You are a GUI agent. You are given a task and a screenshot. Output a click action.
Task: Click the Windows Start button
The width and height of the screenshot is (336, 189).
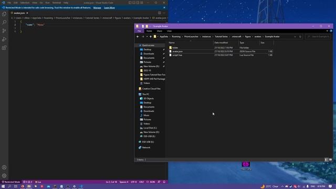3,186
